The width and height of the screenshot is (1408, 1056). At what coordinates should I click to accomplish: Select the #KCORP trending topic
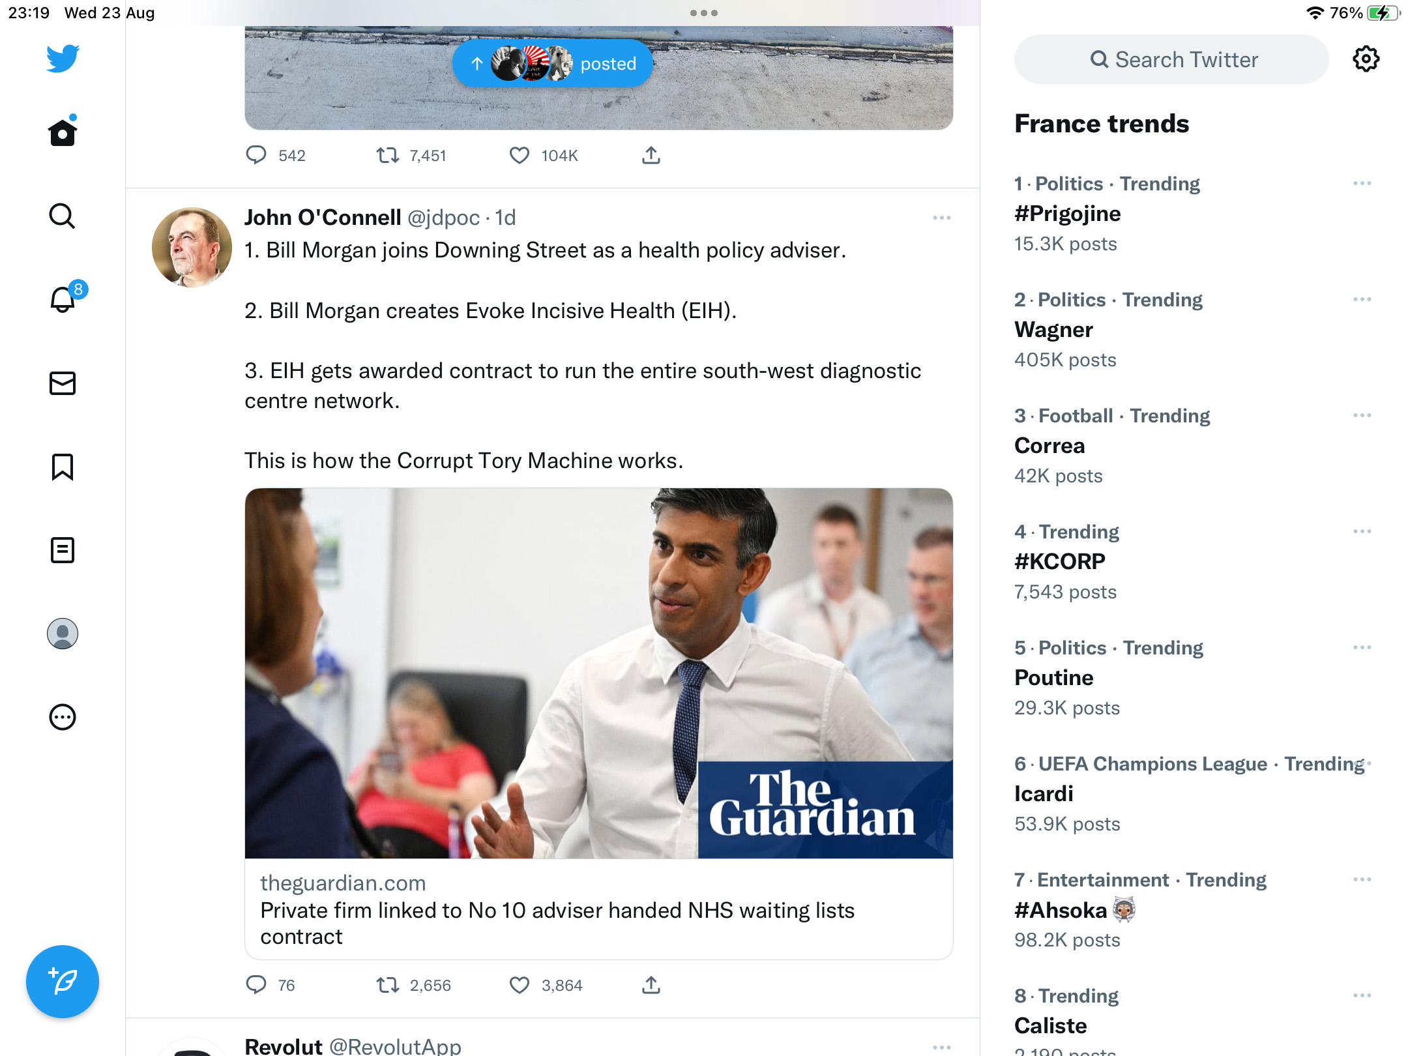tap(1193, 562)
